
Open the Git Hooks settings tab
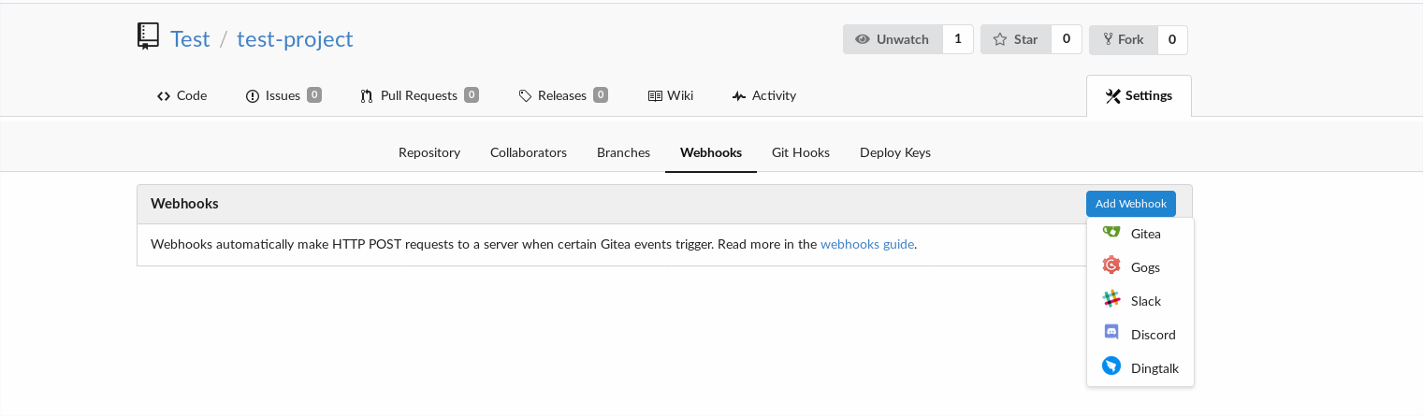point(800,152)
